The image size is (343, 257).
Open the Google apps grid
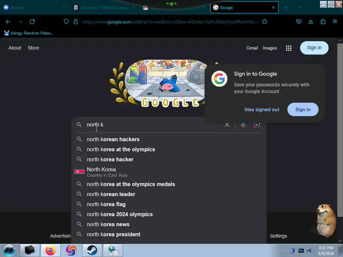click(288, 48)
